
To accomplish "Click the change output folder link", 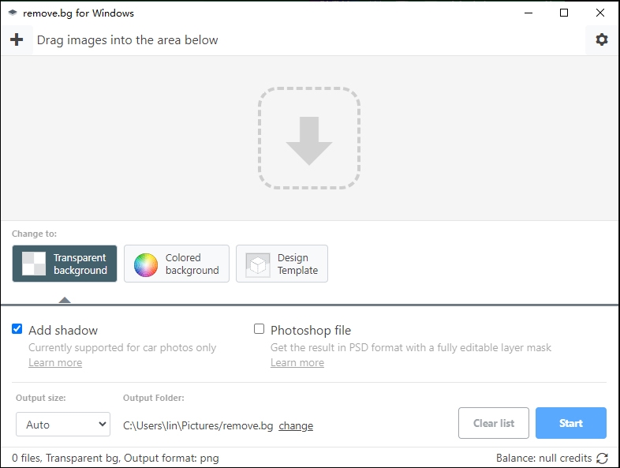I will tap(296, 425).
